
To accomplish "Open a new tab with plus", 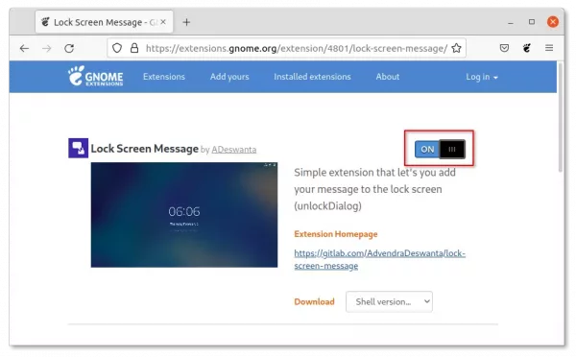I will click(x=186, y=22).
